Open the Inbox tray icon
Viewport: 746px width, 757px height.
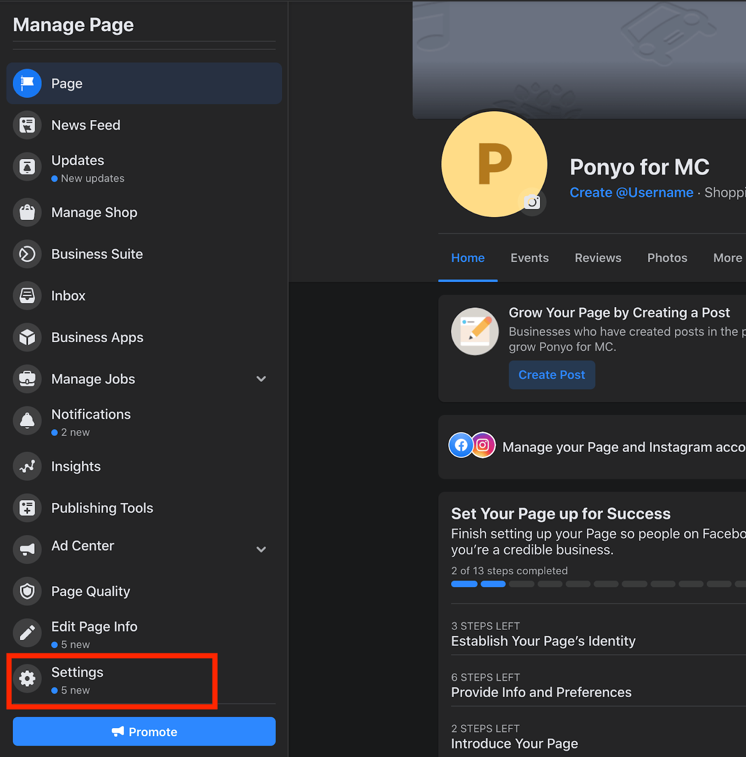coord(27,296)
